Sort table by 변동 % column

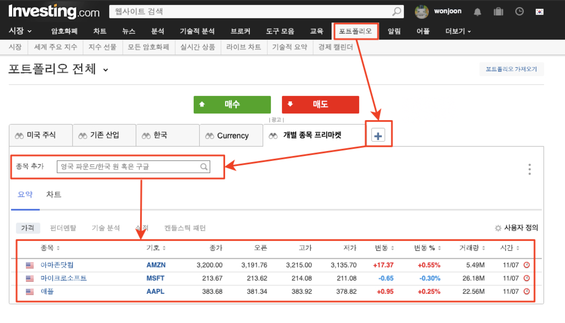tap(427, 248)
